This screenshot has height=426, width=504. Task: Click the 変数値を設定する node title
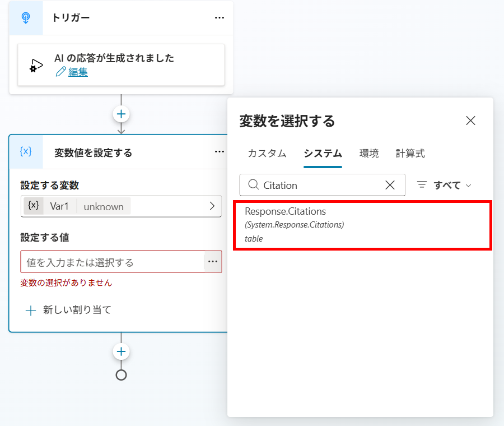click(93, 152)
